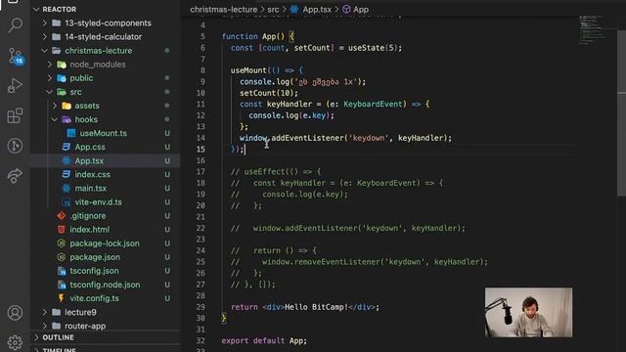Viewport: 626px width, 352px height.
Task: Click 'KeyboardEvent' on line 11
Action: coord(373,105)
